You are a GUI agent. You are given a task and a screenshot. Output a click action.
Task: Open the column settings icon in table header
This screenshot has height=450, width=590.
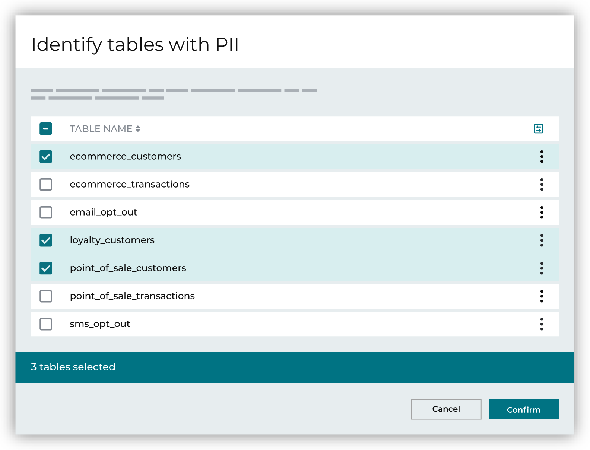539,128
